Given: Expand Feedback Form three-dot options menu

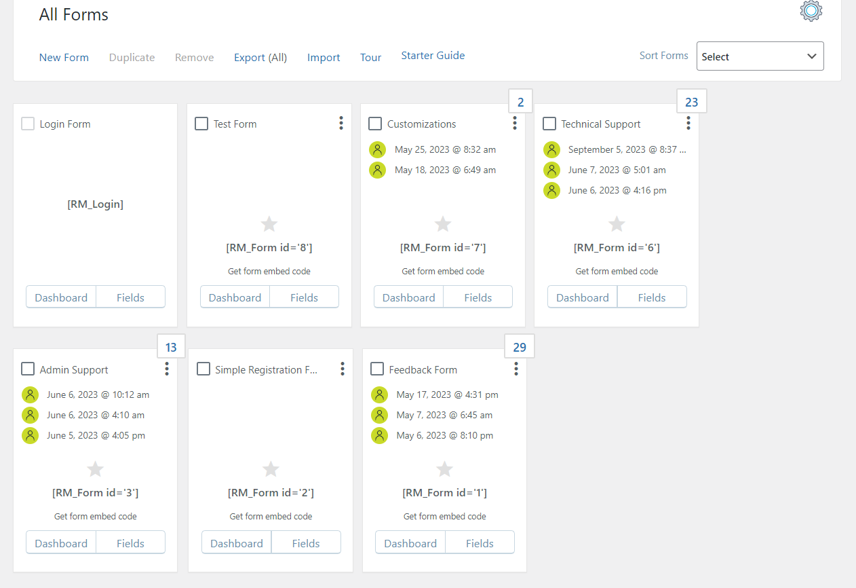Looking at the screenshot, I should point(516,369).
